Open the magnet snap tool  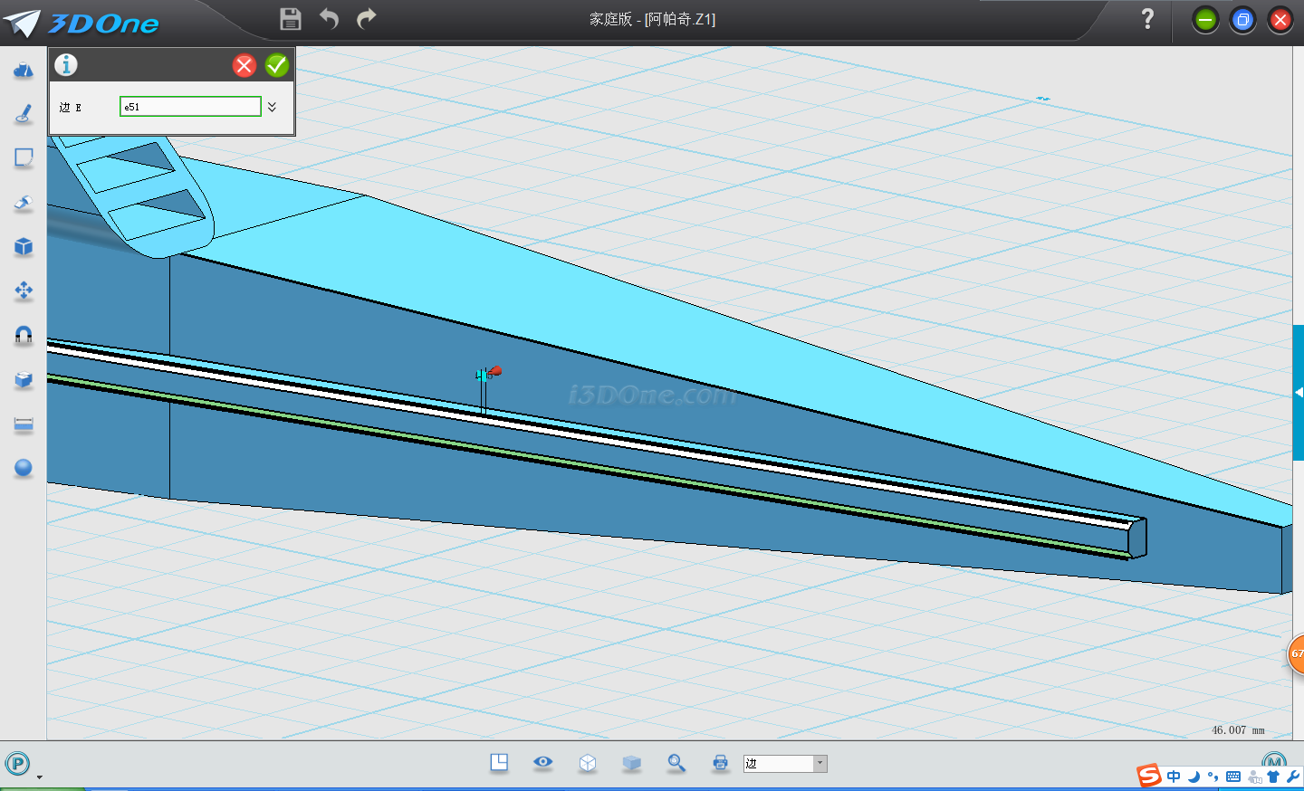point(24,335)
